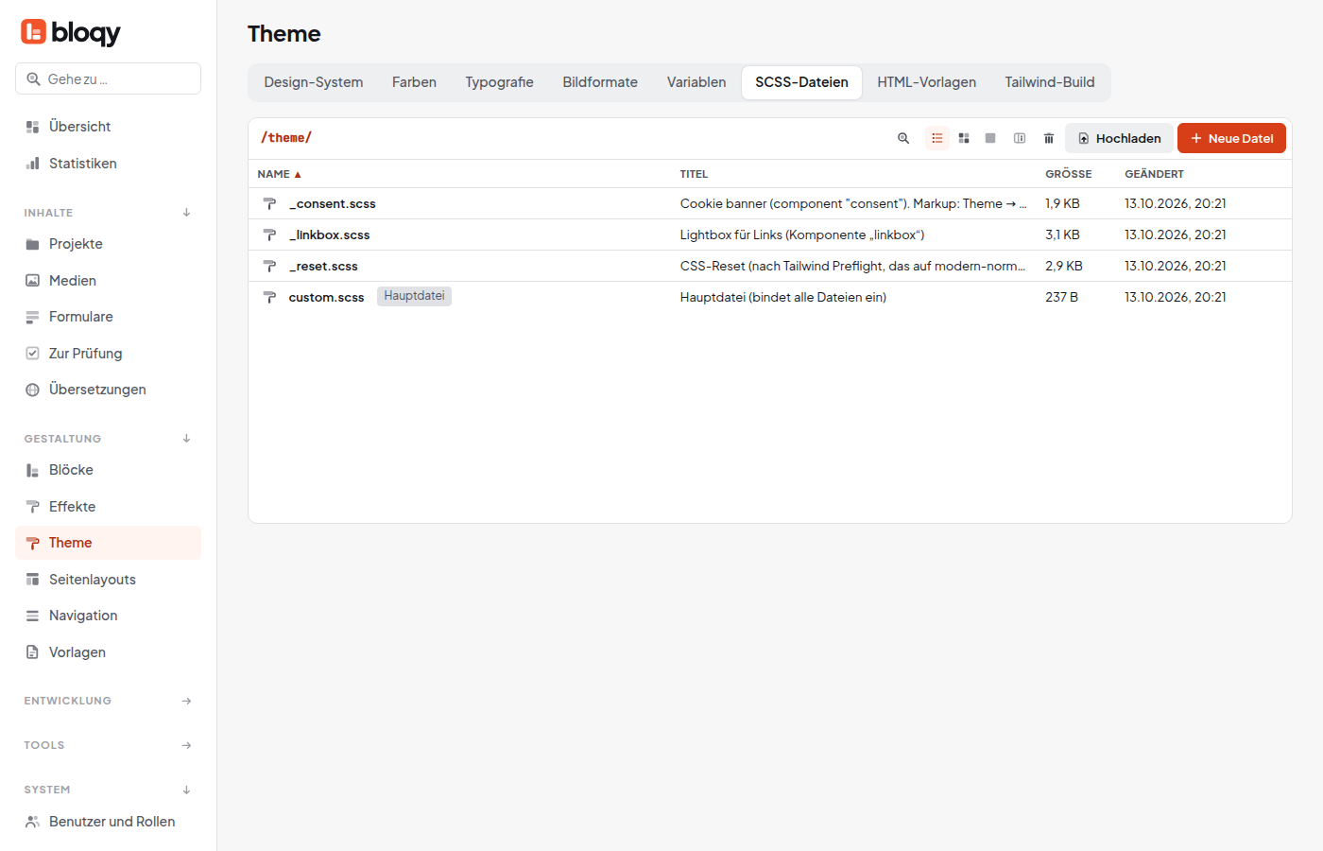This screenshot has height=851, width=1323.
Task: Go to Projekte
Action: pos(108,244)
